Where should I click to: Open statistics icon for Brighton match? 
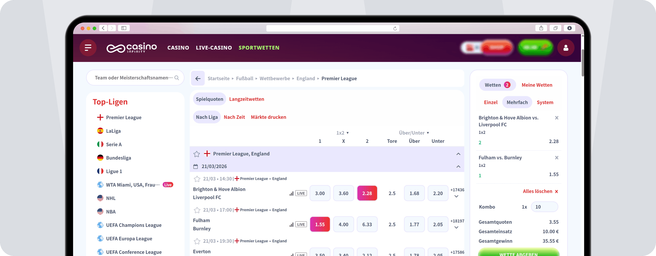tap(292, 193)
